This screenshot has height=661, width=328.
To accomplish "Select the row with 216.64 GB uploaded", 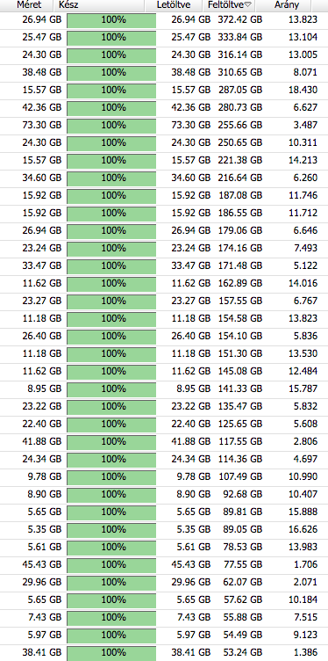I will coord(164,178).
